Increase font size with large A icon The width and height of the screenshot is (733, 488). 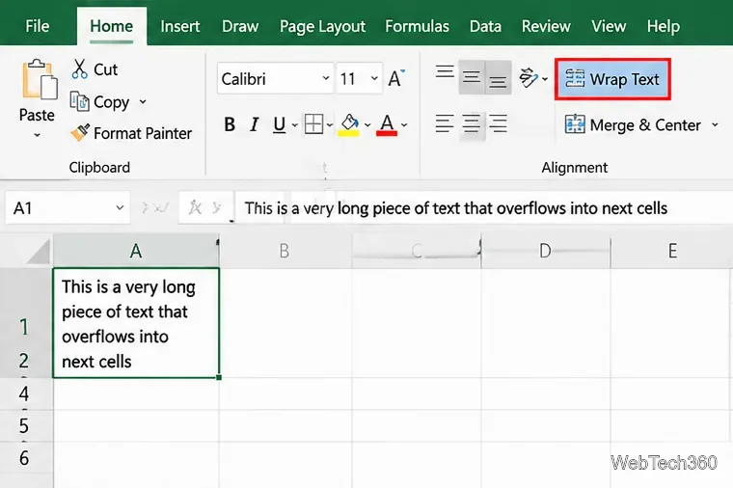396,78
